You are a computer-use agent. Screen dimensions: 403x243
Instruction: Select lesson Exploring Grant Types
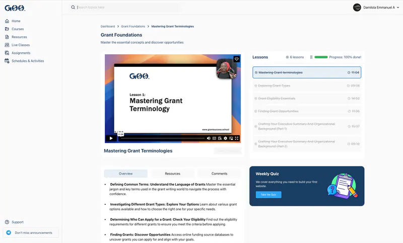pos(307,86)
